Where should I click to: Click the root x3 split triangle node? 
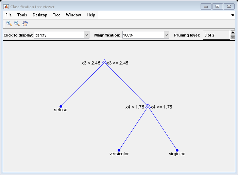[x=104, y=62]
